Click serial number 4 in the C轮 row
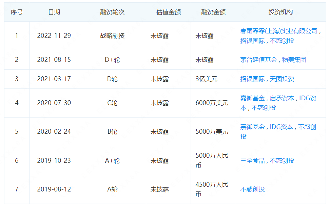This screenshot has height=207, width=329. pos(17,103)
